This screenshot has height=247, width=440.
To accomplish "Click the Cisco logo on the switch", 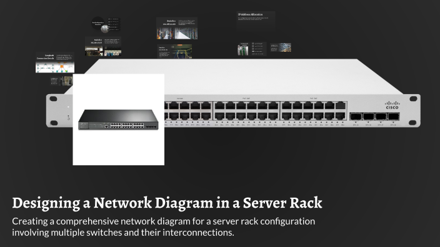I will click(392, 105).
